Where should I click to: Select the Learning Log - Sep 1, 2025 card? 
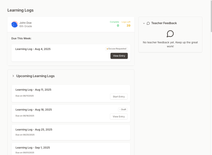coord(71,149)
